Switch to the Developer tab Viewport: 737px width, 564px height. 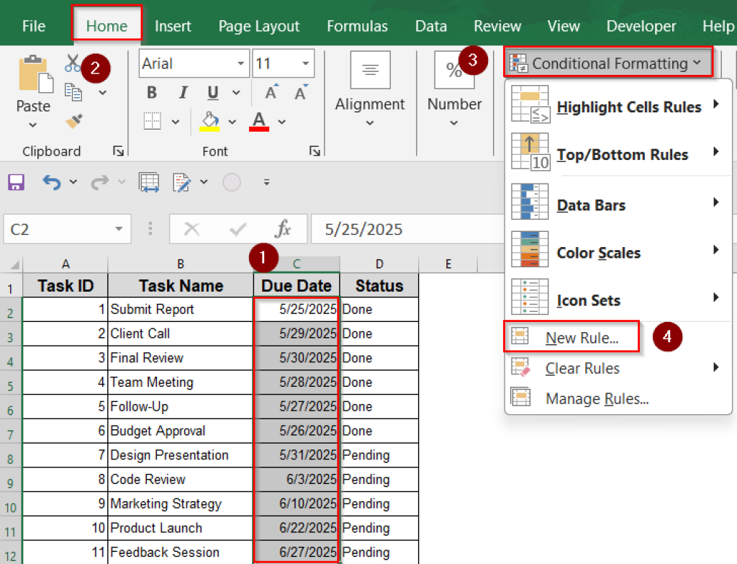pos(641,26)
